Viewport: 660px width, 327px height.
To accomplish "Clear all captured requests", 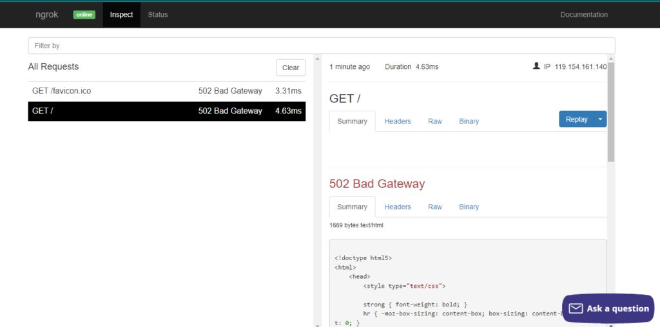I will 291,68.
